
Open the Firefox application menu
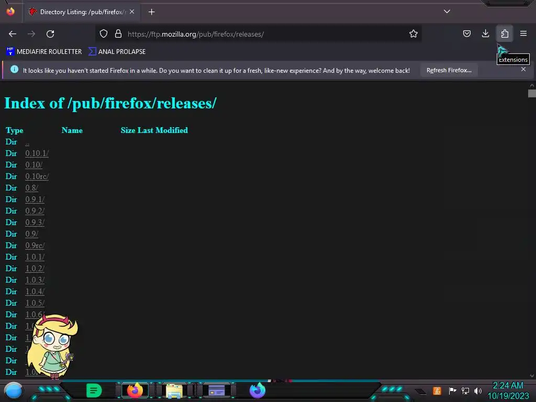pos(523,33)
